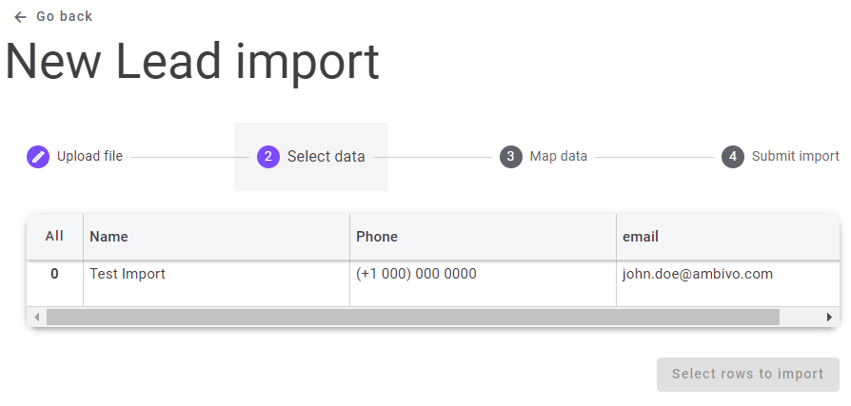Screen dimensions: 851x406
Task: Select all rows via the All header
Action: point(54,236)
